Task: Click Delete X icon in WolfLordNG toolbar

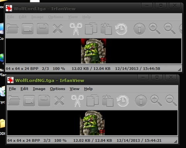Action: point(59,101)
